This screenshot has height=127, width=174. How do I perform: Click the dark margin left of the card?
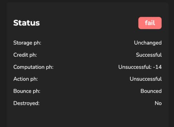click(3, 63)
